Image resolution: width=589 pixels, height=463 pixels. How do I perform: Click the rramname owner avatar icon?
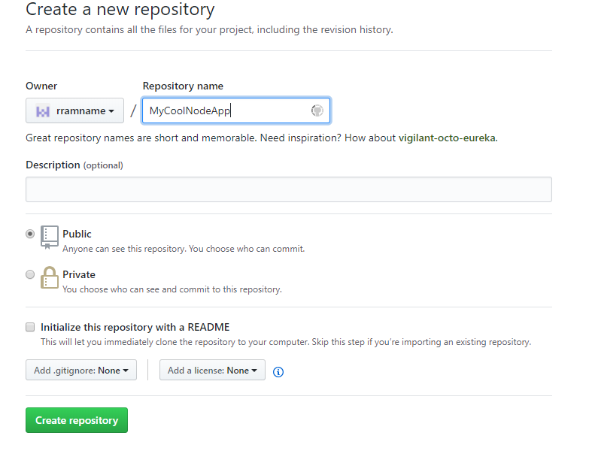tap(43, 110)
